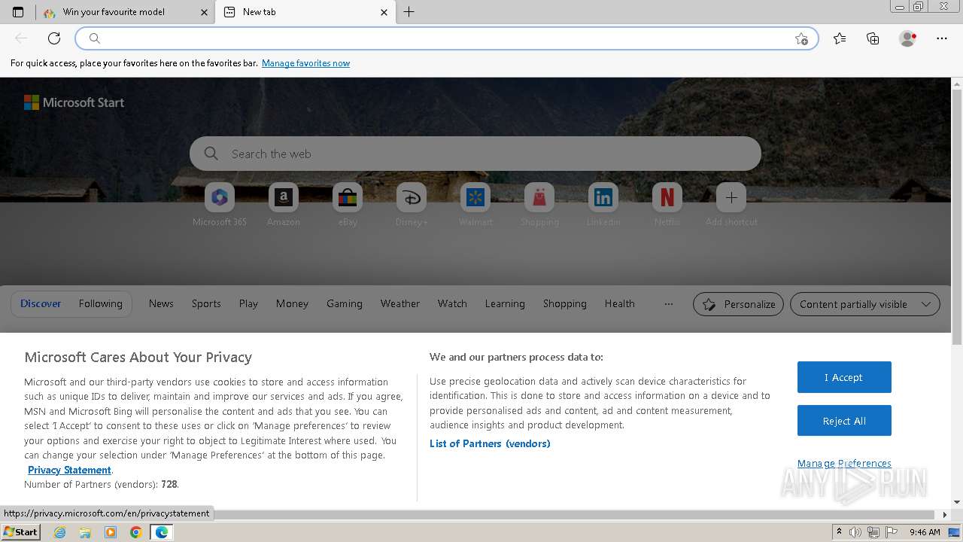This screenshot has width=963, height=542.
Task: Open Chrome from the taskbar
Action: pos(136,532)
